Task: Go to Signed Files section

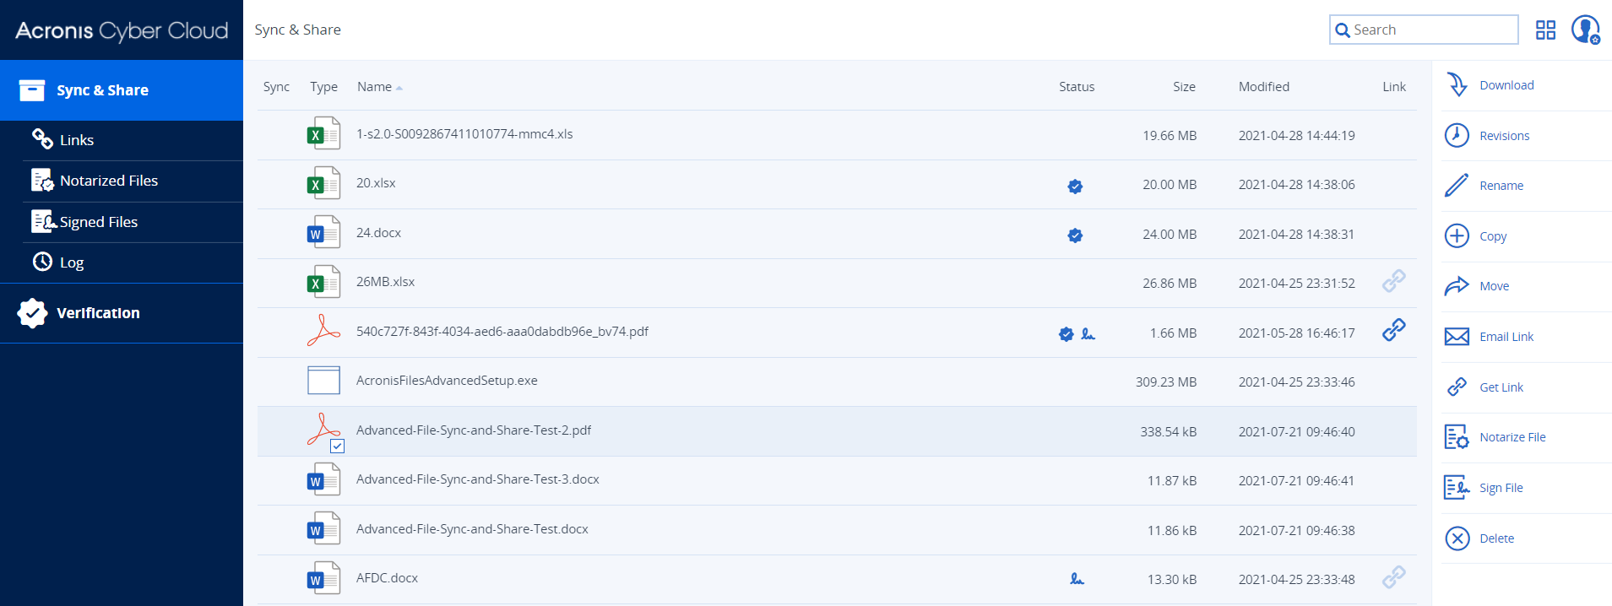Action: [99, 222]
